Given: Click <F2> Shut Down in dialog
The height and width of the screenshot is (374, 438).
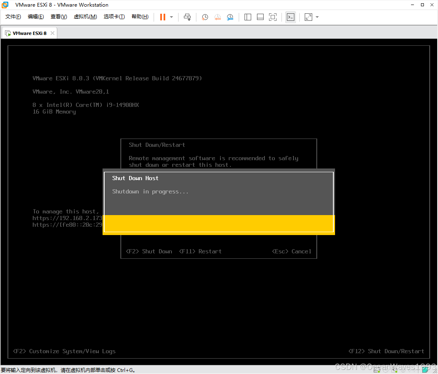Looking at the screenshot, I should click(x=149, y=251).
